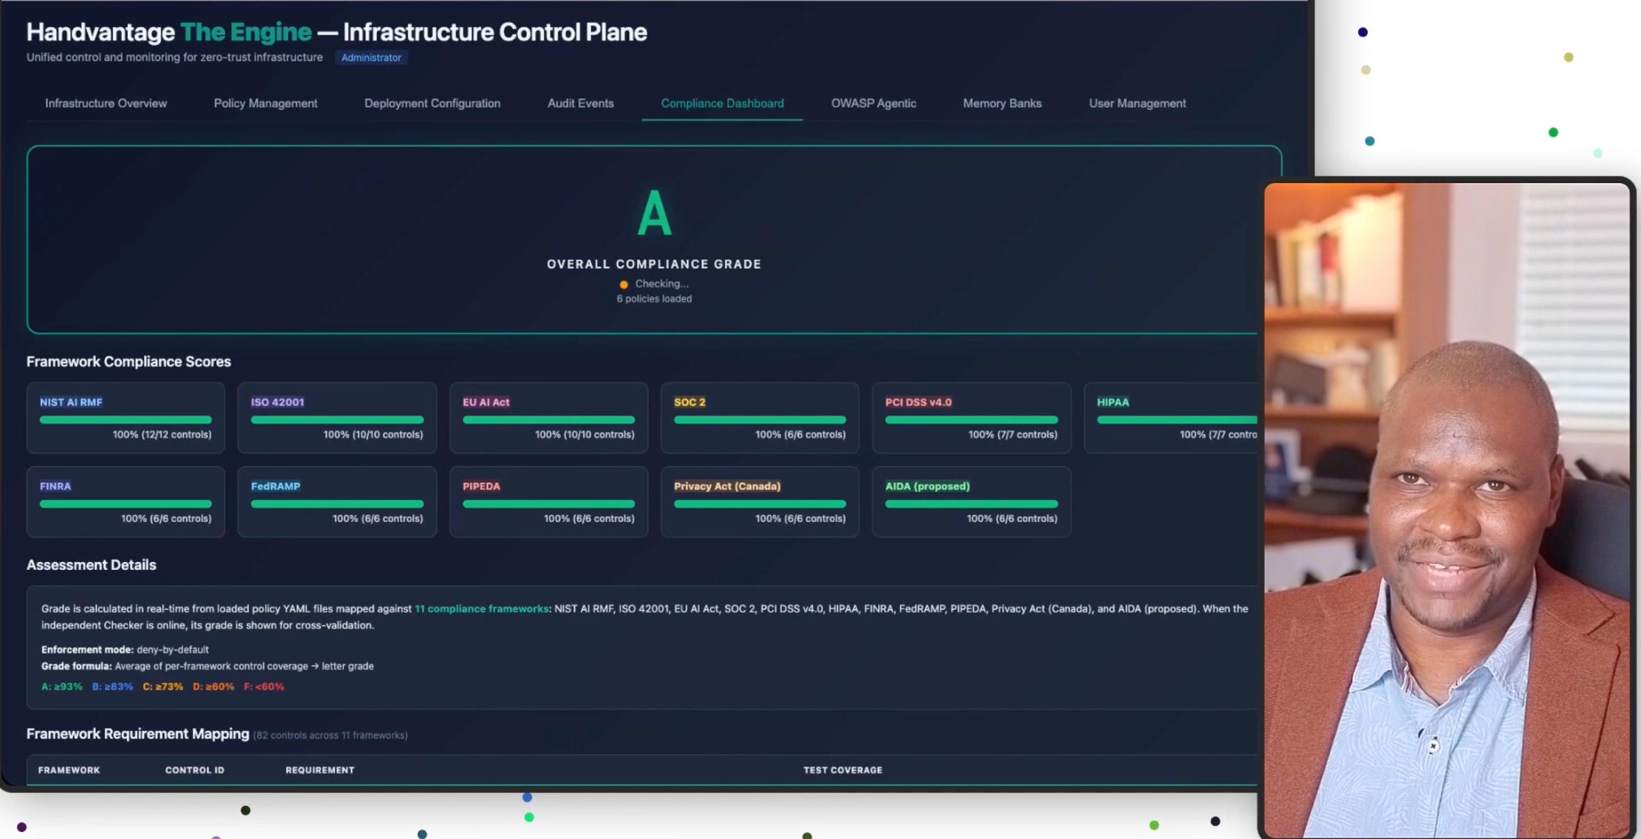
Task: Click the SOC 2 progress bar
Action: (x=760, y=420)
